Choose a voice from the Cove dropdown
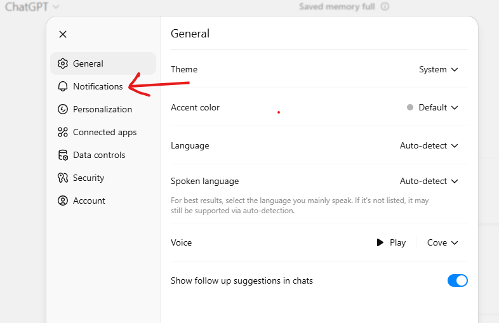499x323 pixels. click(442, 243)
